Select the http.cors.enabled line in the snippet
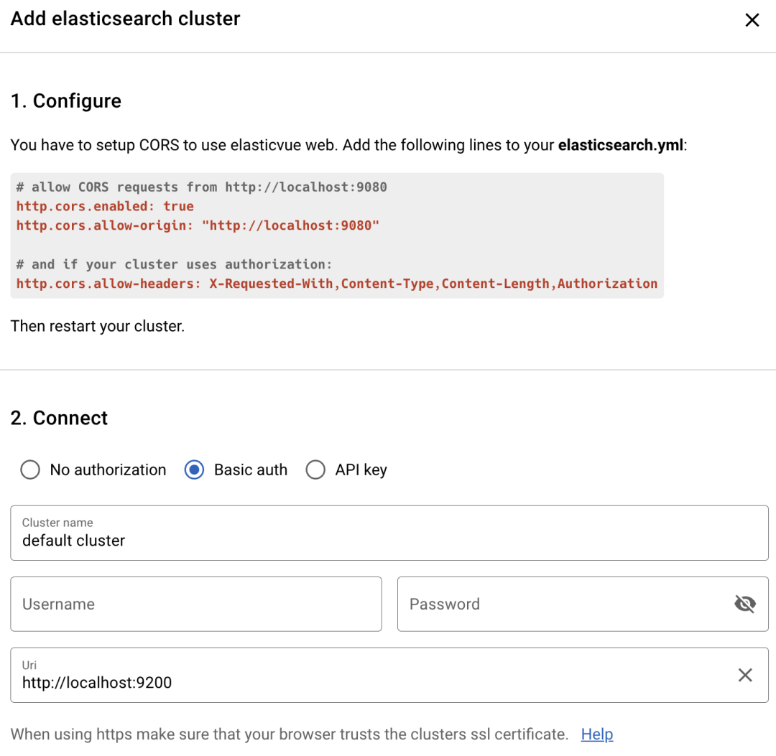This screenshot has height=756, width=776. tap(105, 206)
